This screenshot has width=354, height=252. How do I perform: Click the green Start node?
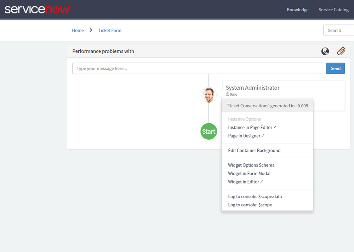tap(209, 131)
